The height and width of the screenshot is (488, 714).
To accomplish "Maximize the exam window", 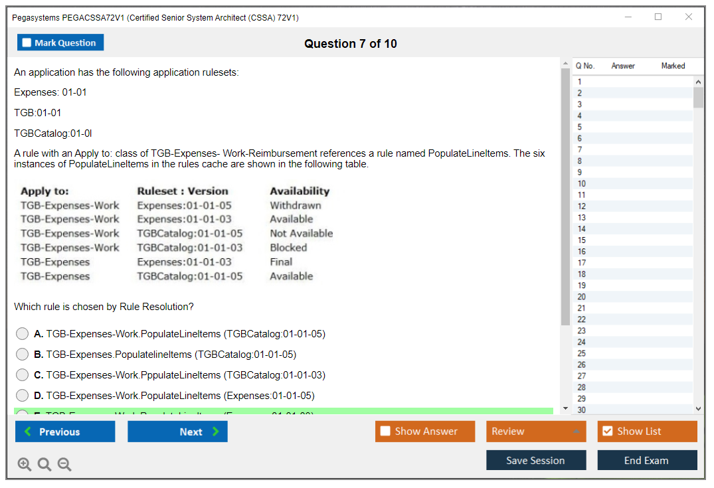I will click(x=658, y=17).
